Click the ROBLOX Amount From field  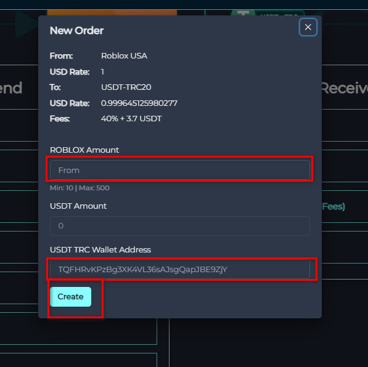pyautogui.click(x=180, y=170)
